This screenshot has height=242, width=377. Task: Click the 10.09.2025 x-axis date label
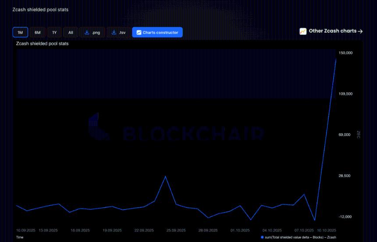pyautogui.click(x=26, y=230)
